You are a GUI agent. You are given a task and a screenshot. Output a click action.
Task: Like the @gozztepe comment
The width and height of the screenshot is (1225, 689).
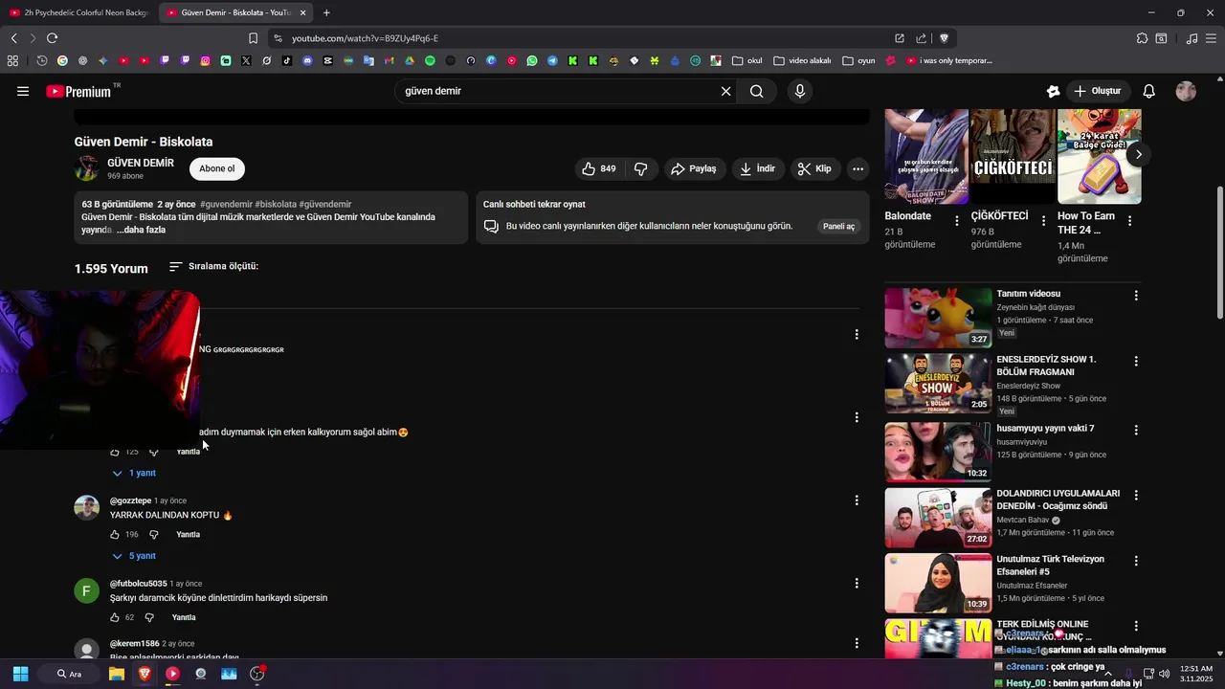(115, 534)
